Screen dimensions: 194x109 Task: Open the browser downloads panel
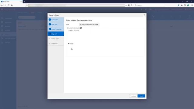179,5
